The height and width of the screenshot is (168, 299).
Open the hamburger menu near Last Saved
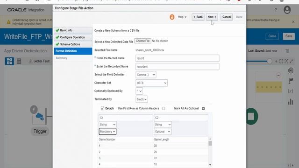[x=287, y=51]
